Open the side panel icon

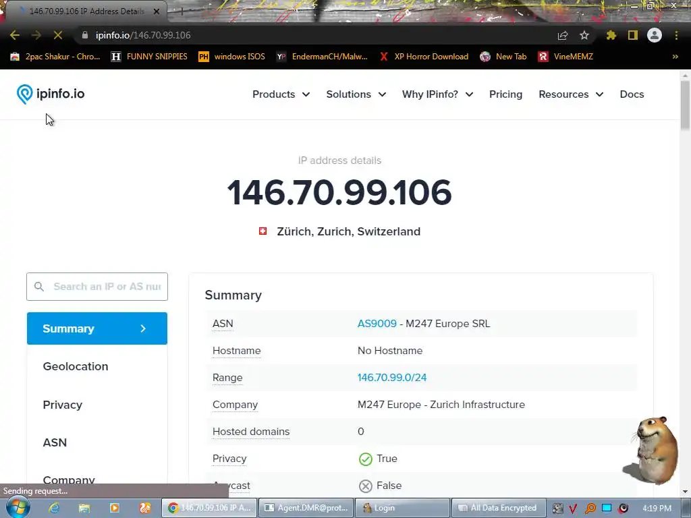(x=633, y=35)
